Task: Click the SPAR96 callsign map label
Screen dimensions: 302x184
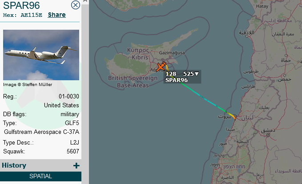Action: (x=177, y=80)
